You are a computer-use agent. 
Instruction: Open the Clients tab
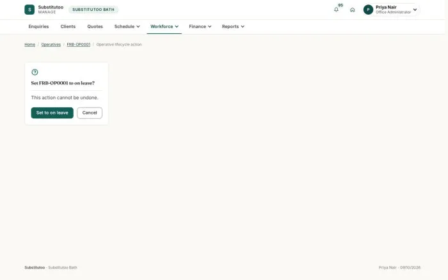pos(68,27)
